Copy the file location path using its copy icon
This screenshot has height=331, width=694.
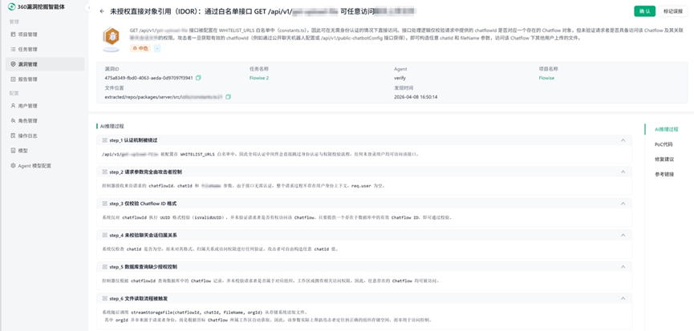coord(229,97)
